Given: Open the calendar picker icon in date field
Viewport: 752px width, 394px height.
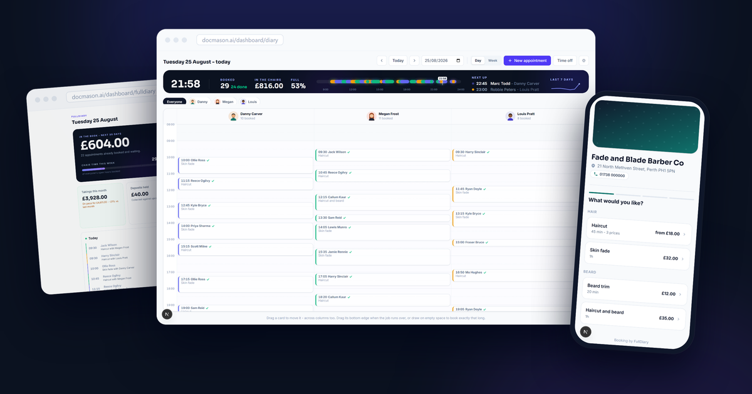Looking at the screenshot, I should tap(459, 61).
